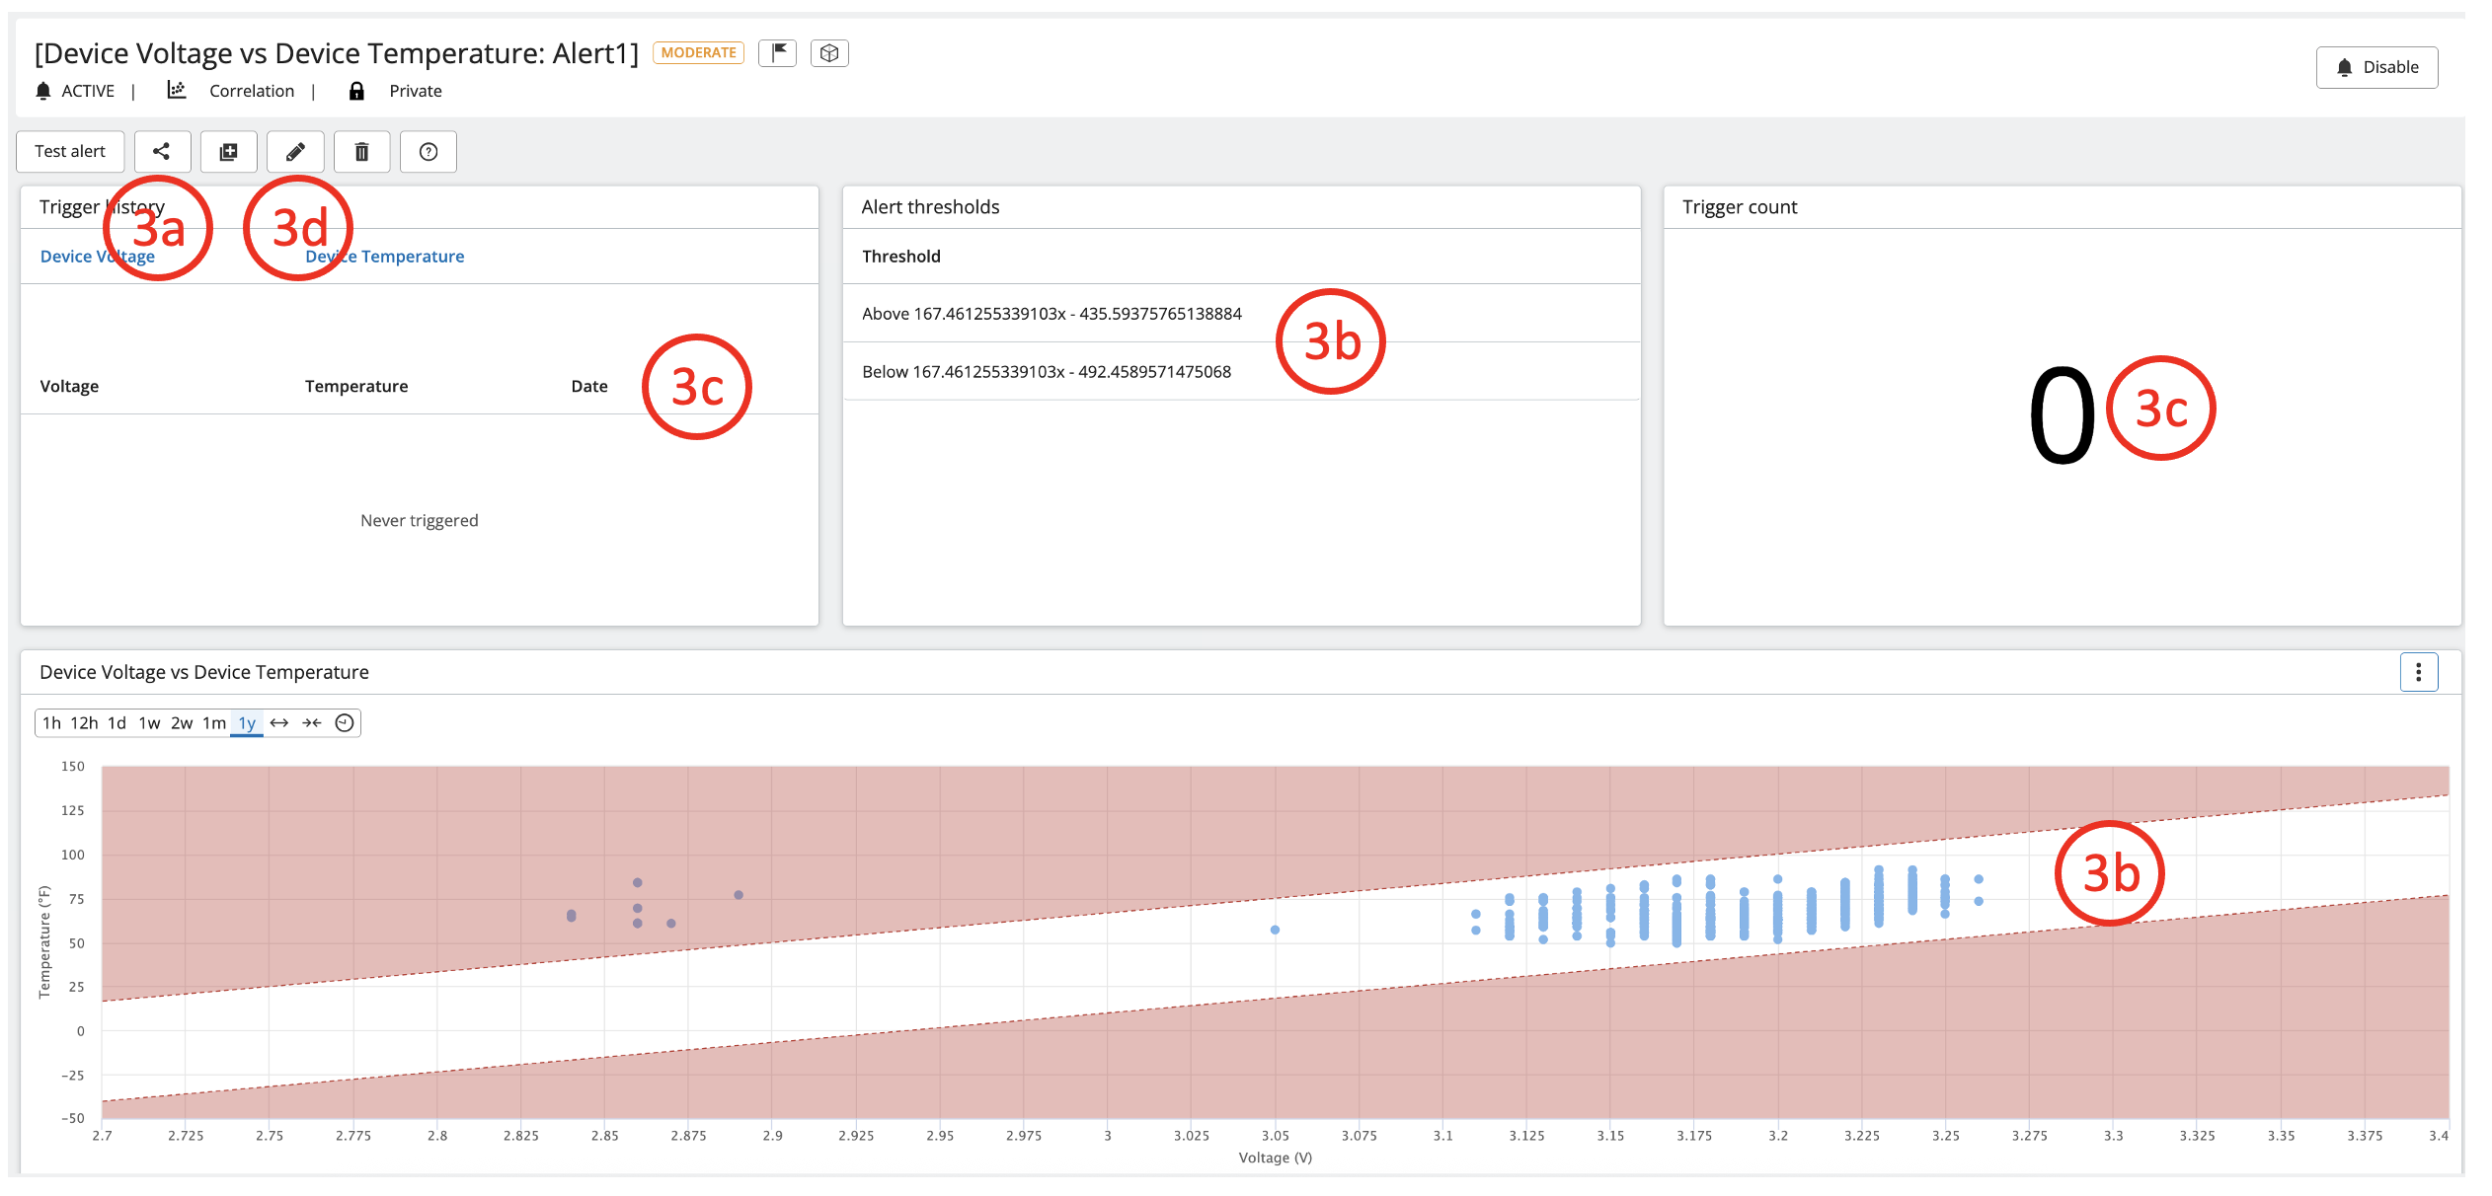This screenshot has width=2492, height=1196.
Task: Open the help question mark icon
Action: (x=428, y=151)
